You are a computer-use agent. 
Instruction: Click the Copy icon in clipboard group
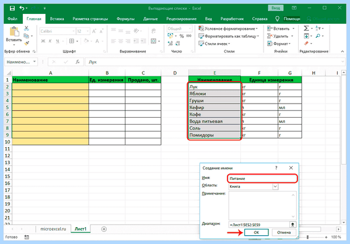[x=26, y=36]
